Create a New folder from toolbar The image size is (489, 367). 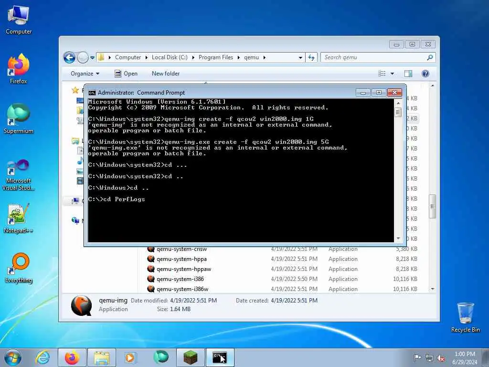point(166,74)
